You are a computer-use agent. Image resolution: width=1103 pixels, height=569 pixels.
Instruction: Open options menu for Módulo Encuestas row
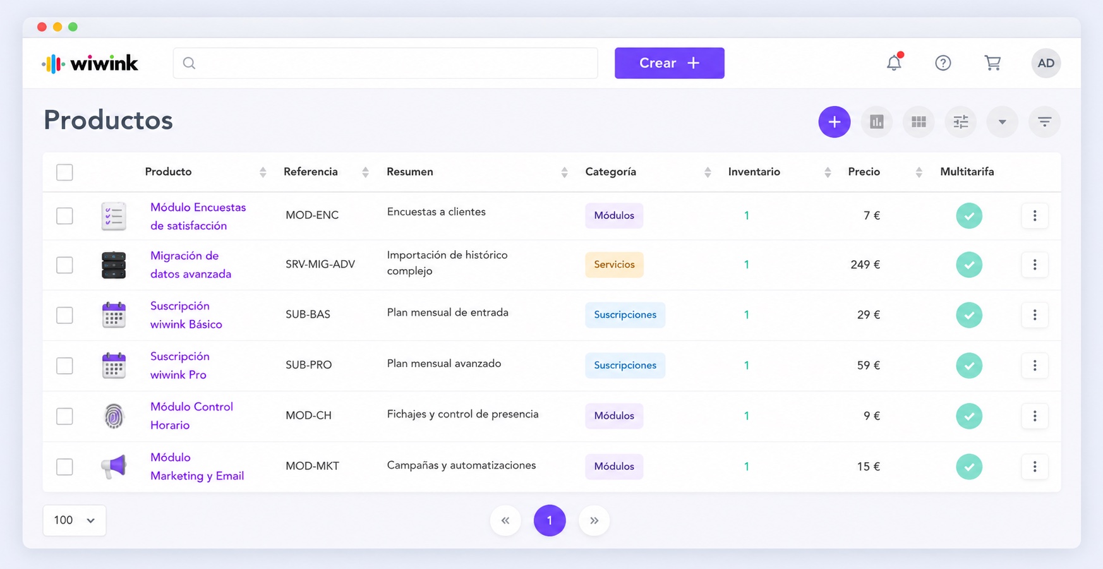(x=1035, y=216)
